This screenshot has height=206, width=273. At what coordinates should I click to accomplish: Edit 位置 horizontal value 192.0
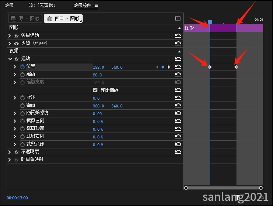click(x=99, y=67)
